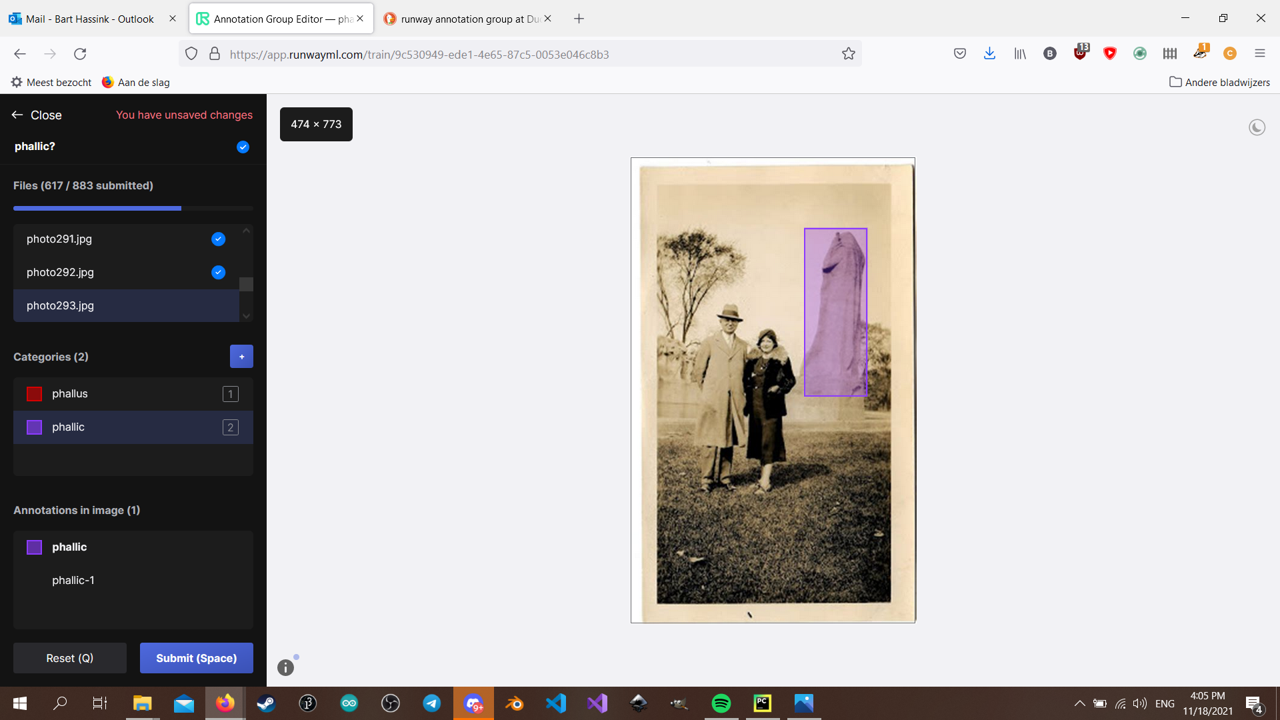Click the volume speaker tray icon
This screenshot has height=720, width=1280.
click(1140, 703)
